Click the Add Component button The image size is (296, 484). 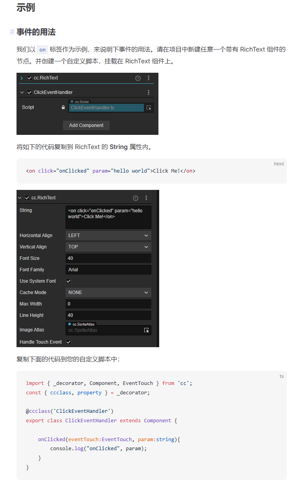(86, 125)
